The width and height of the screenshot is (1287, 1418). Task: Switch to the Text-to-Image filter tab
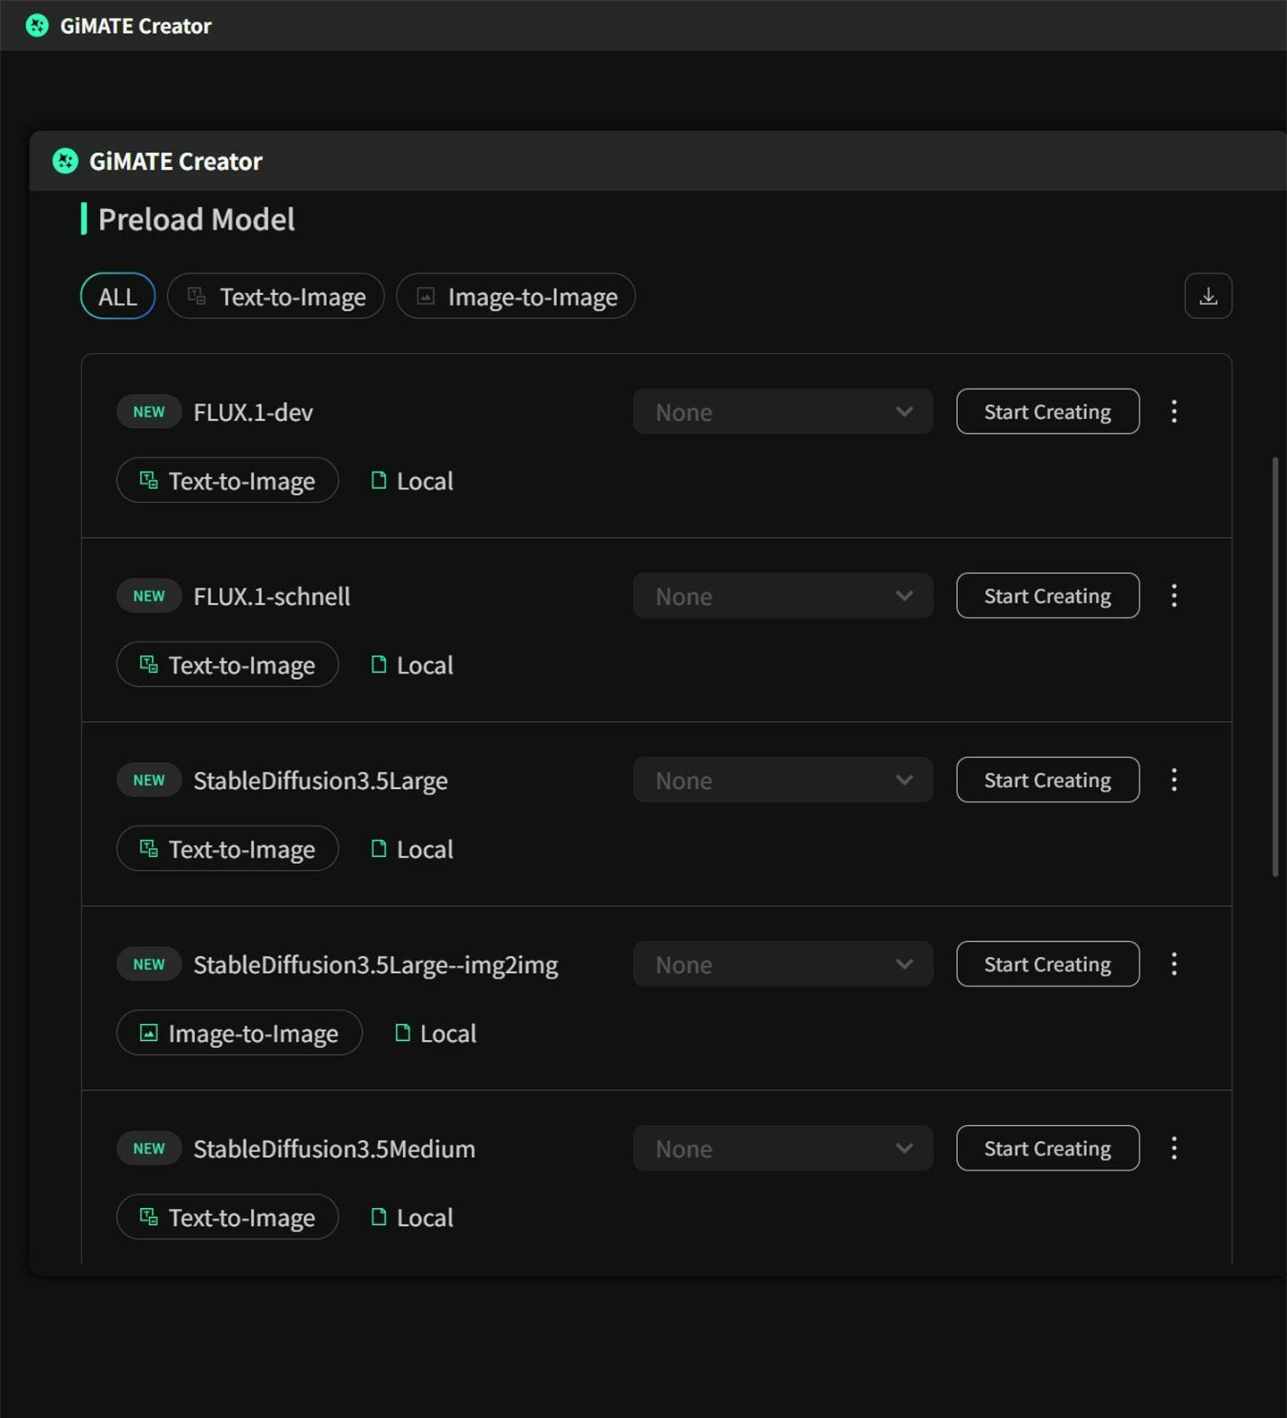point(276,296)
